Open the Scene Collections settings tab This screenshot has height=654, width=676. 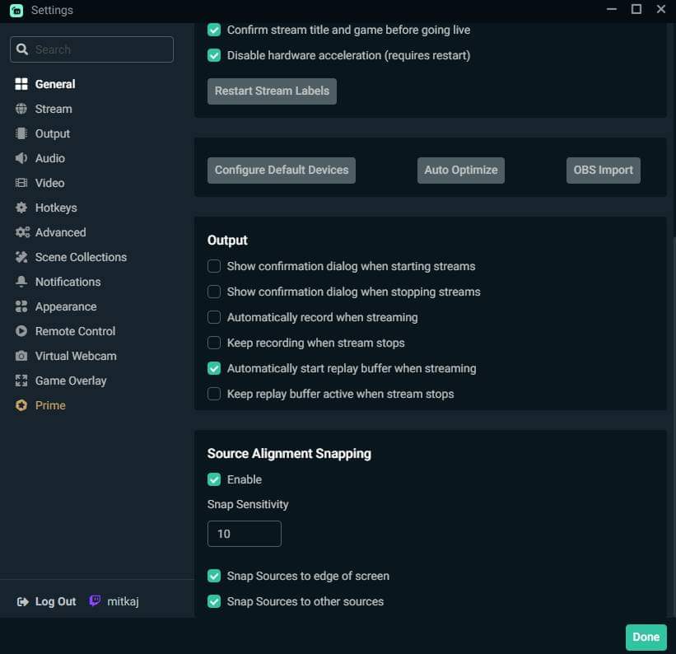(x=81, y=257)
